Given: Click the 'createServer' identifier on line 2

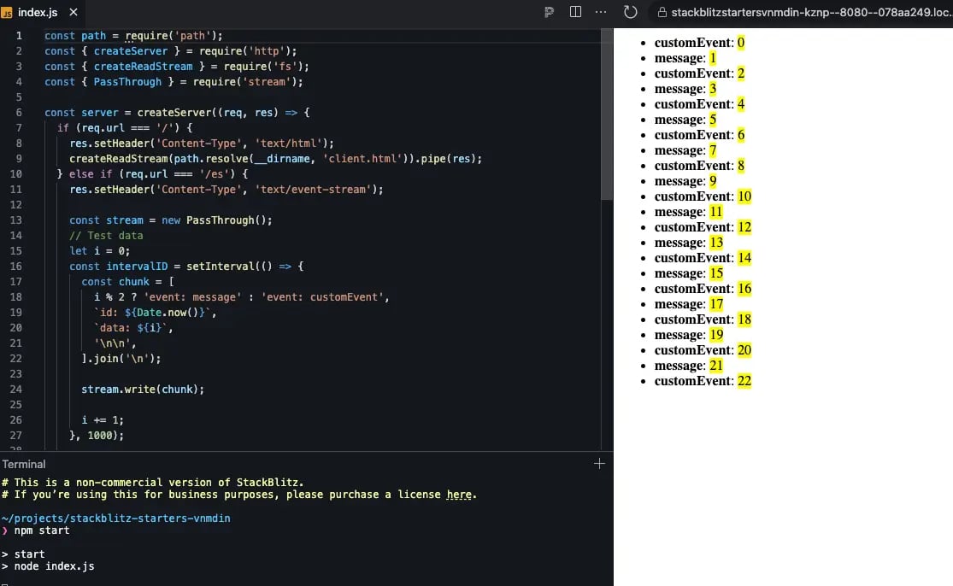Looking at the screenshot, I should click(x=131, y=51).
